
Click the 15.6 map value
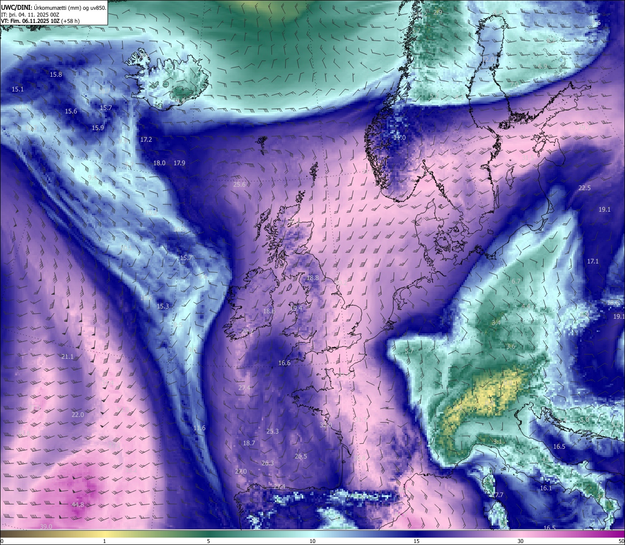click(71, 111)
